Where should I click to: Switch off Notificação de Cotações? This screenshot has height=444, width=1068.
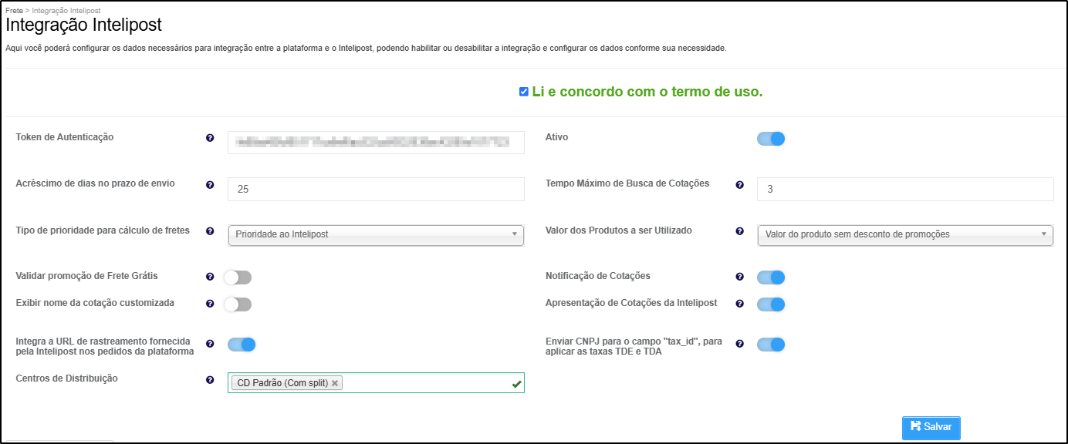click(x=771, y=277)
